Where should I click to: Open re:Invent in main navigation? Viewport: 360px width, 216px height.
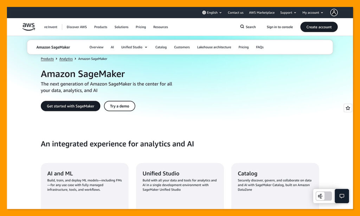pos(51,27)
